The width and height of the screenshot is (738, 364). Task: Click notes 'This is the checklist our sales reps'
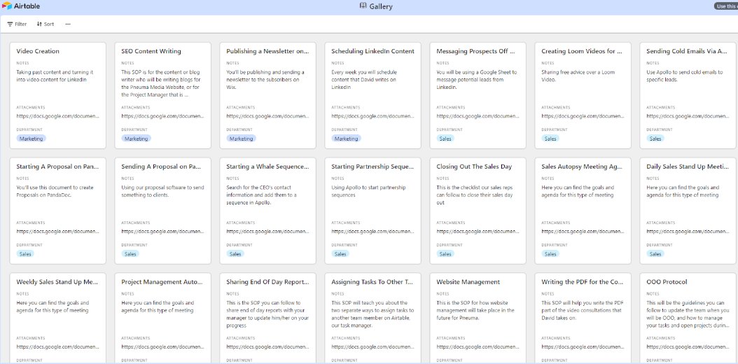[x=477, y=195]
